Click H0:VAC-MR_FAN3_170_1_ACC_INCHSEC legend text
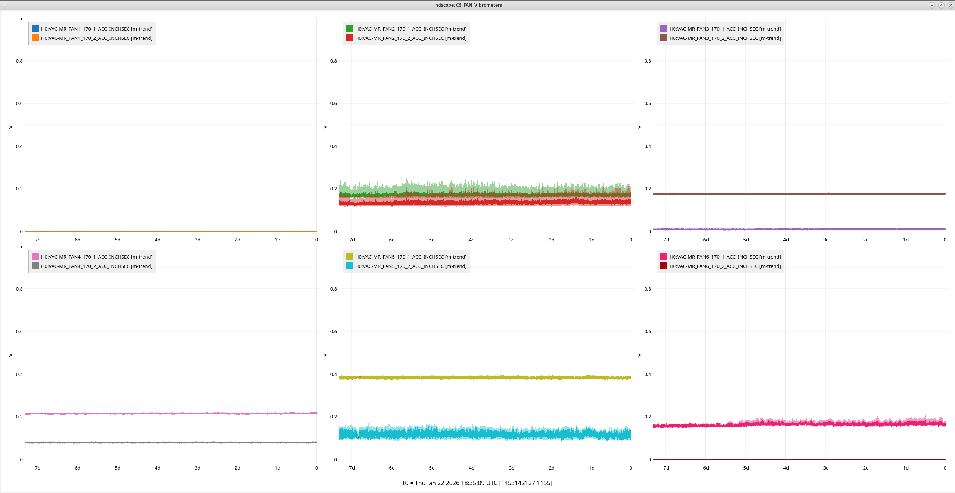 click(x=725, y=29)
